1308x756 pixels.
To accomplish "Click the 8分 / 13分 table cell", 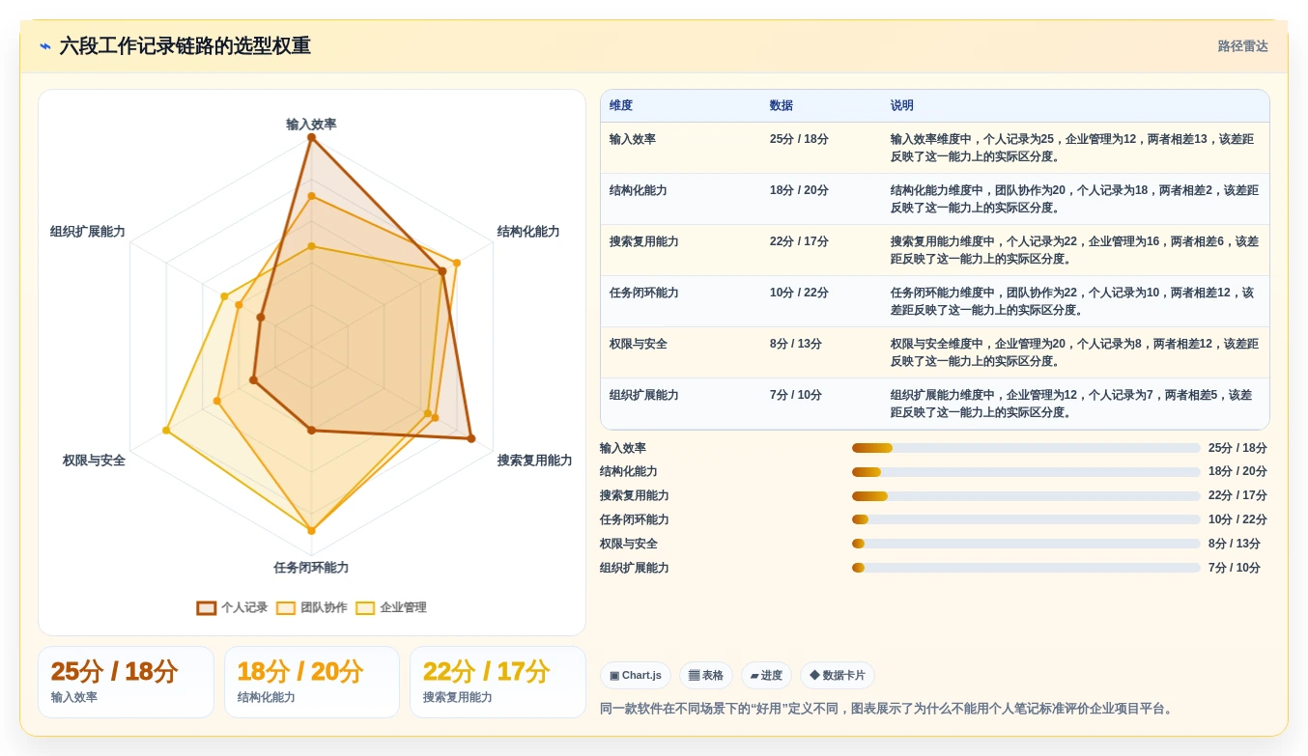I will click(796, 344).
